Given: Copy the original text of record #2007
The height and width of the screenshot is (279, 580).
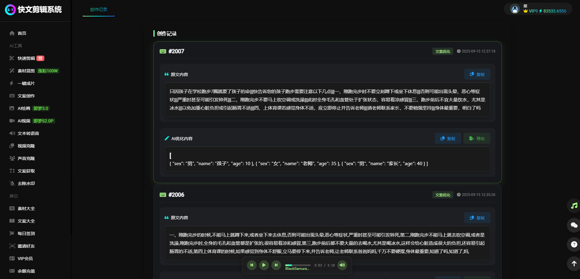Looking at the screenshot, I should (x=477, y=74).
